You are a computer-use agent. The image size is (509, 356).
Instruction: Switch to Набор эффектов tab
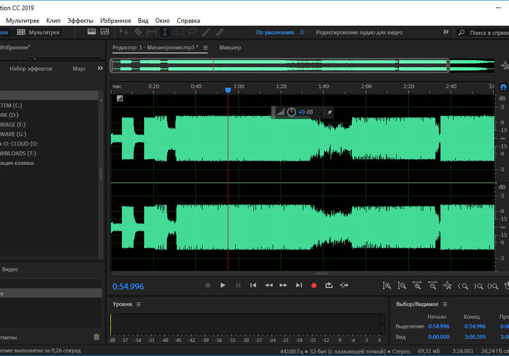pyautogui.click(x=31, y=69)
